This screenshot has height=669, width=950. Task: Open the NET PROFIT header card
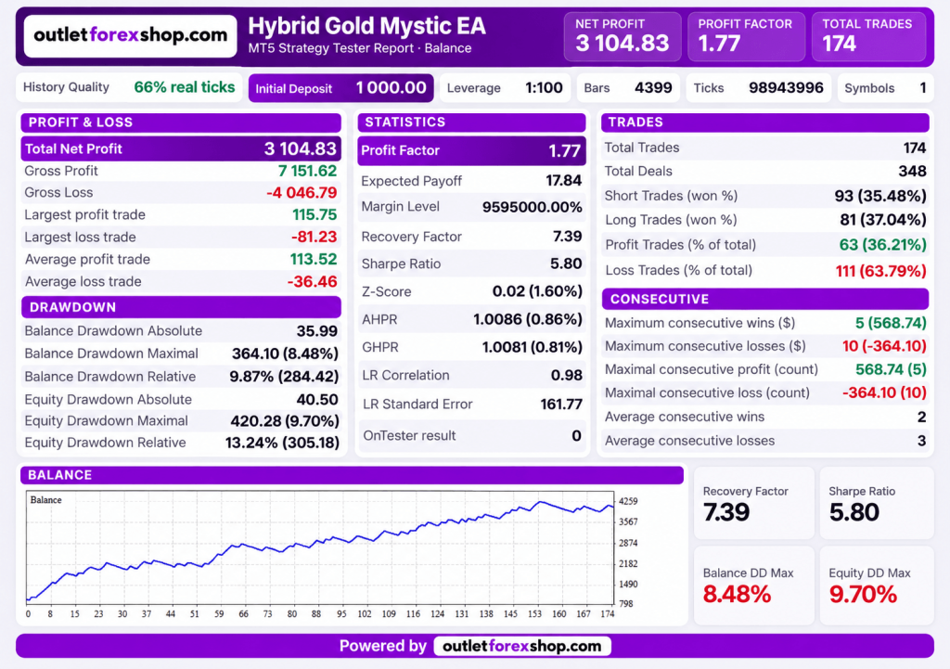623,36
